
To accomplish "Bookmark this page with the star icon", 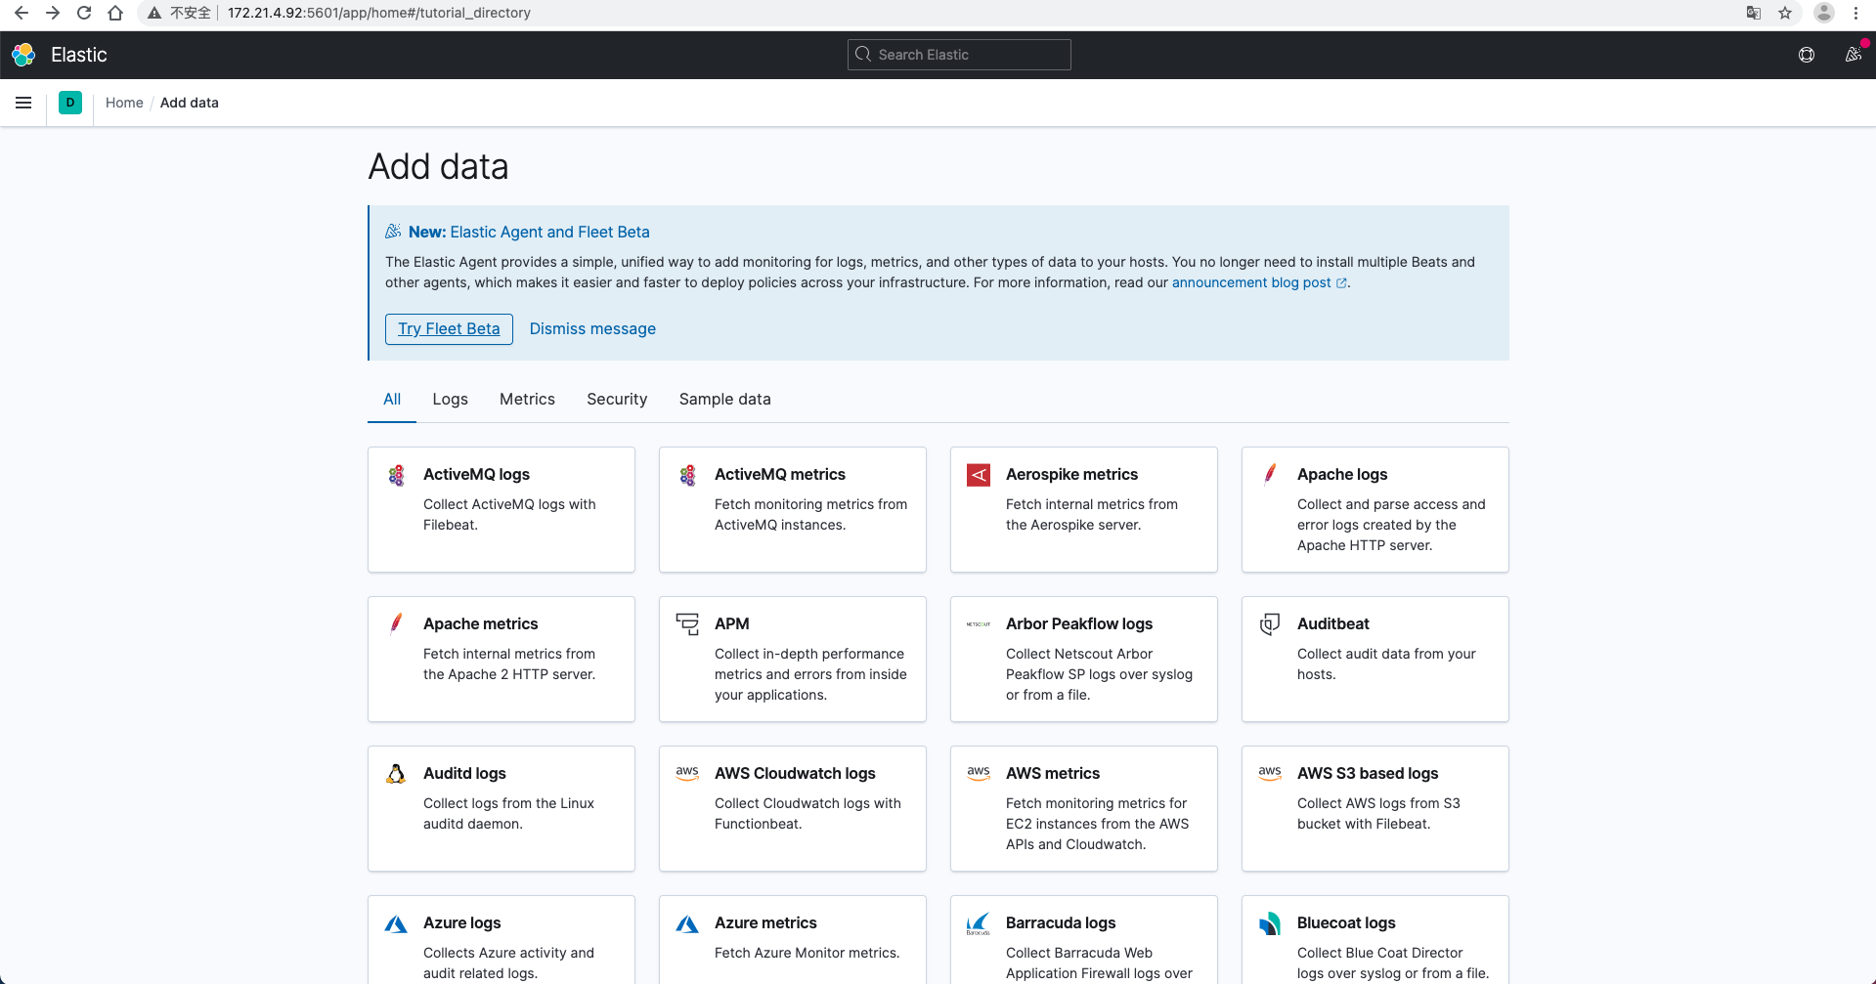I will tap(1785, 13).
